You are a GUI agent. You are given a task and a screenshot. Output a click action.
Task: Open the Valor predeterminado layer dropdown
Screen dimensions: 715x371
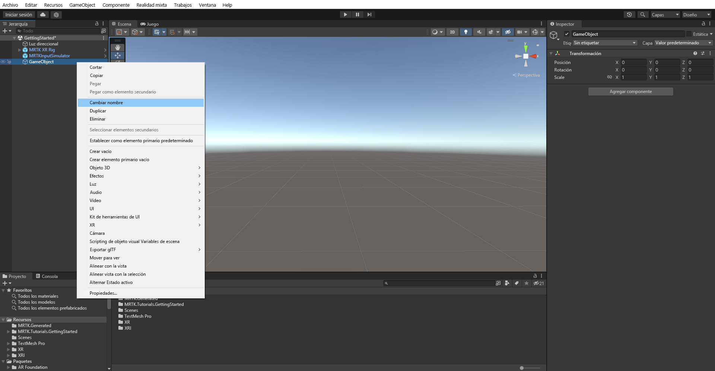coord(684,43)
